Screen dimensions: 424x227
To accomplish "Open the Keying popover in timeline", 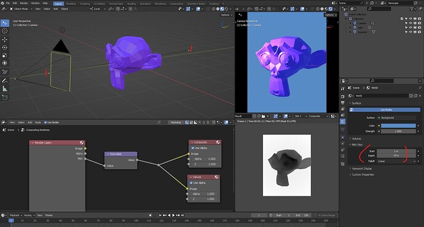I will point(29,215).
